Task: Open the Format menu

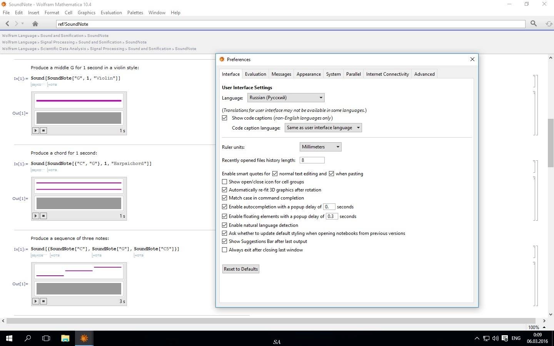Action: coord(52,13)
